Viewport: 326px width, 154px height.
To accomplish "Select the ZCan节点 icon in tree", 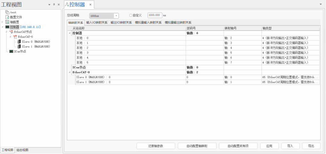I will (x=11, y=51).
